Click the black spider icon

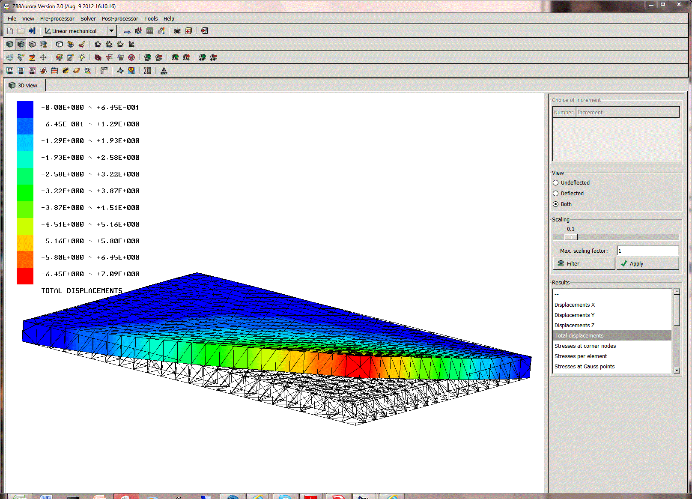pyautogui.click(x=177, y=31)
